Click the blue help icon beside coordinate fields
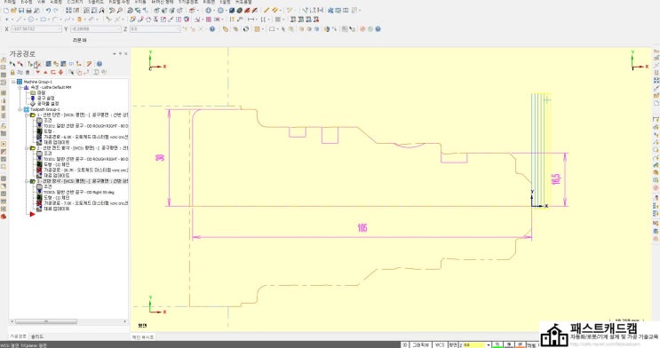Viewport: 660px width, 348px height. 212,29
